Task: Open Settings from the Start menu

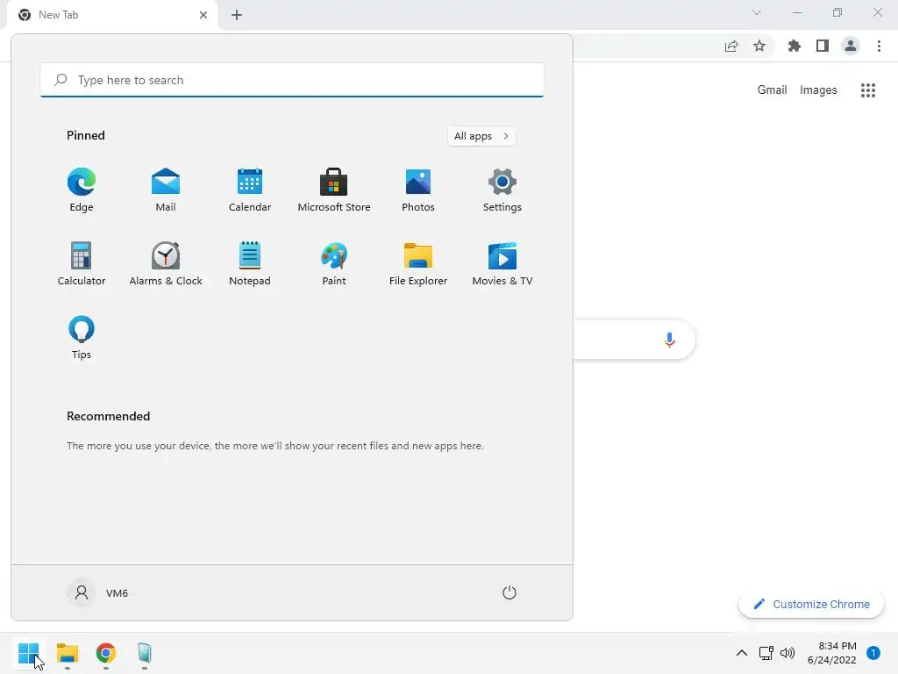Action: [502, 190]
